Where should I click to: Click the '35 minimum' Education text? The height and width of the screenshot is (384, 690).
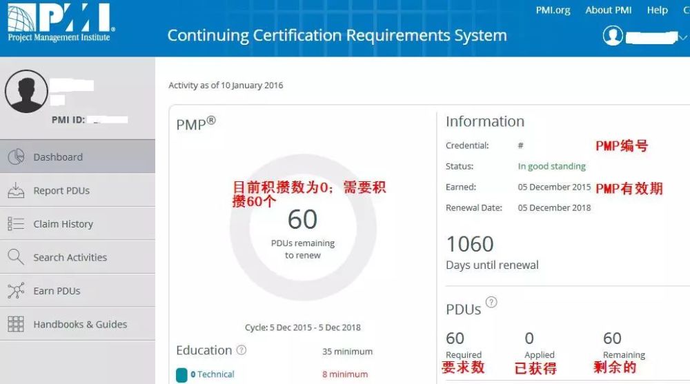pos(347,352)
